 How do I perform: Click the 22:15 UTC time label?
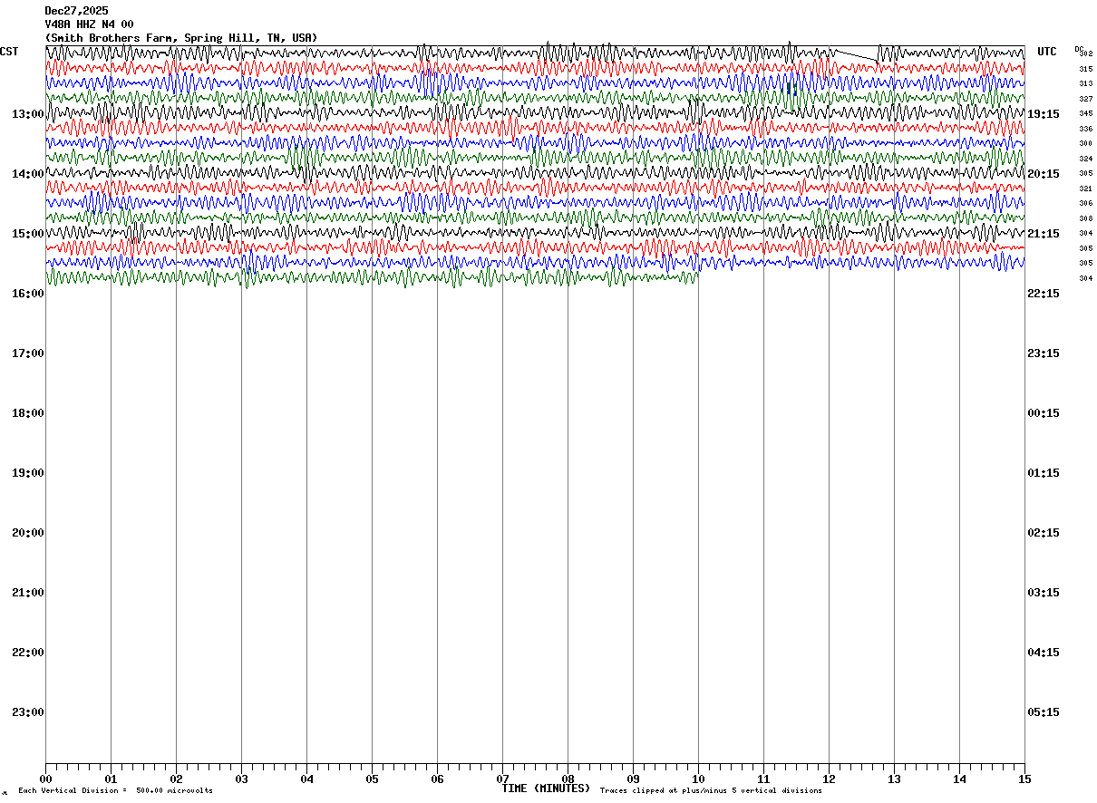tap(1044, 294)
